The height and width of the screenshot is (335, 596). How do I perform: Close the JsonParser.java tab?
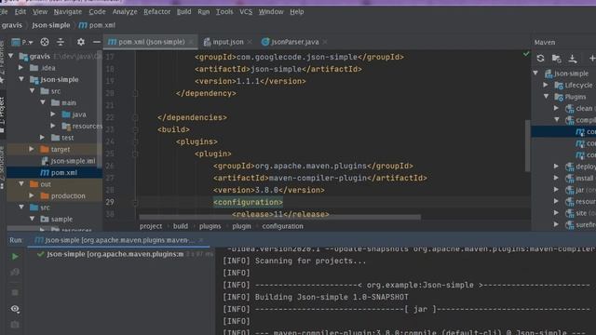click(325, 42)
